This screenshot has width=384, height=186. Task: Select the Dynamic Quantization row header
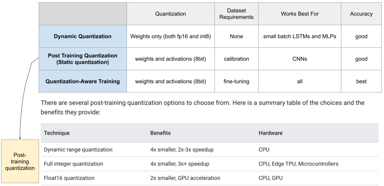83,36
